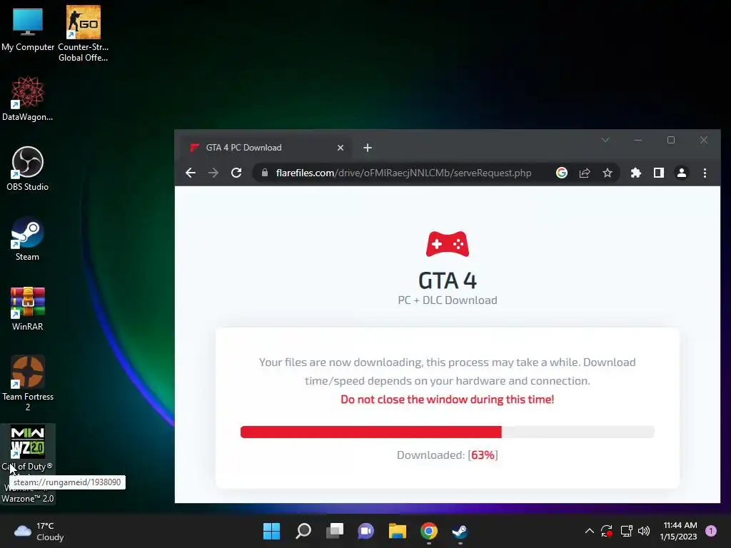The height and width of the screenshot is (548, 731).
Task: Click the address bar URL field
Action: [403, 173]
